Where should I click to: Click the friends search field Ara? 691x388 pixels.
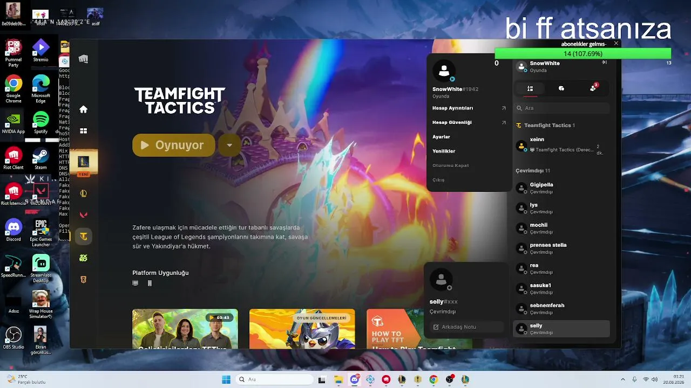coord(561,108)
